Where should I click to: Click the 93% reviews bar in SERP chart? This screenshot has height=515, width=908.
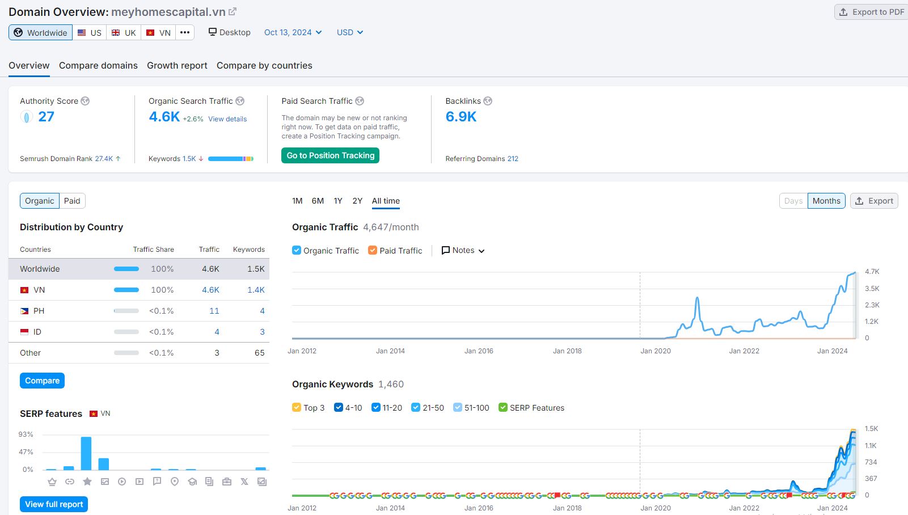coord(86,453)
